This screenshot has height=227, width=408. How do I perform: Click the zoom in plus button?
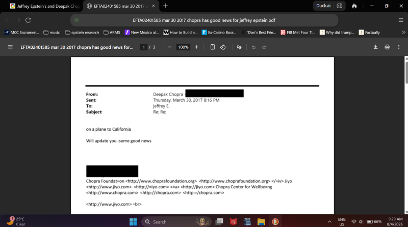197,47
